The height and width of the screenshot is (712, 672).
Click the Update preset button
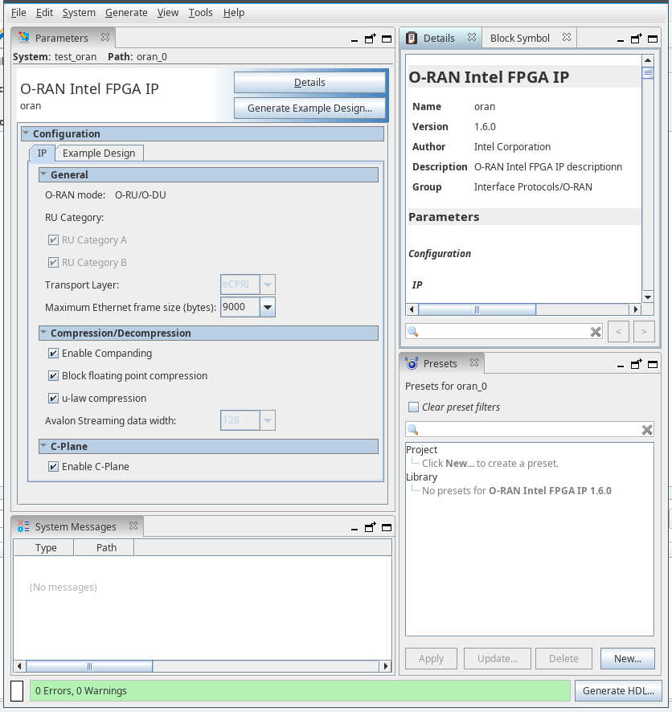coord(498,658)
